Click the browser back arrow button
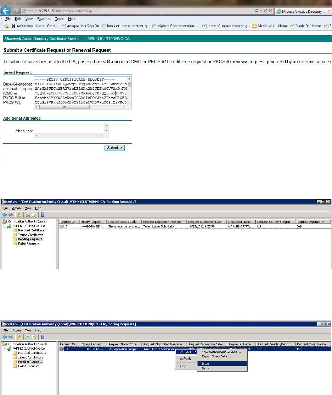The image size is (332, 395). point(6,11)
